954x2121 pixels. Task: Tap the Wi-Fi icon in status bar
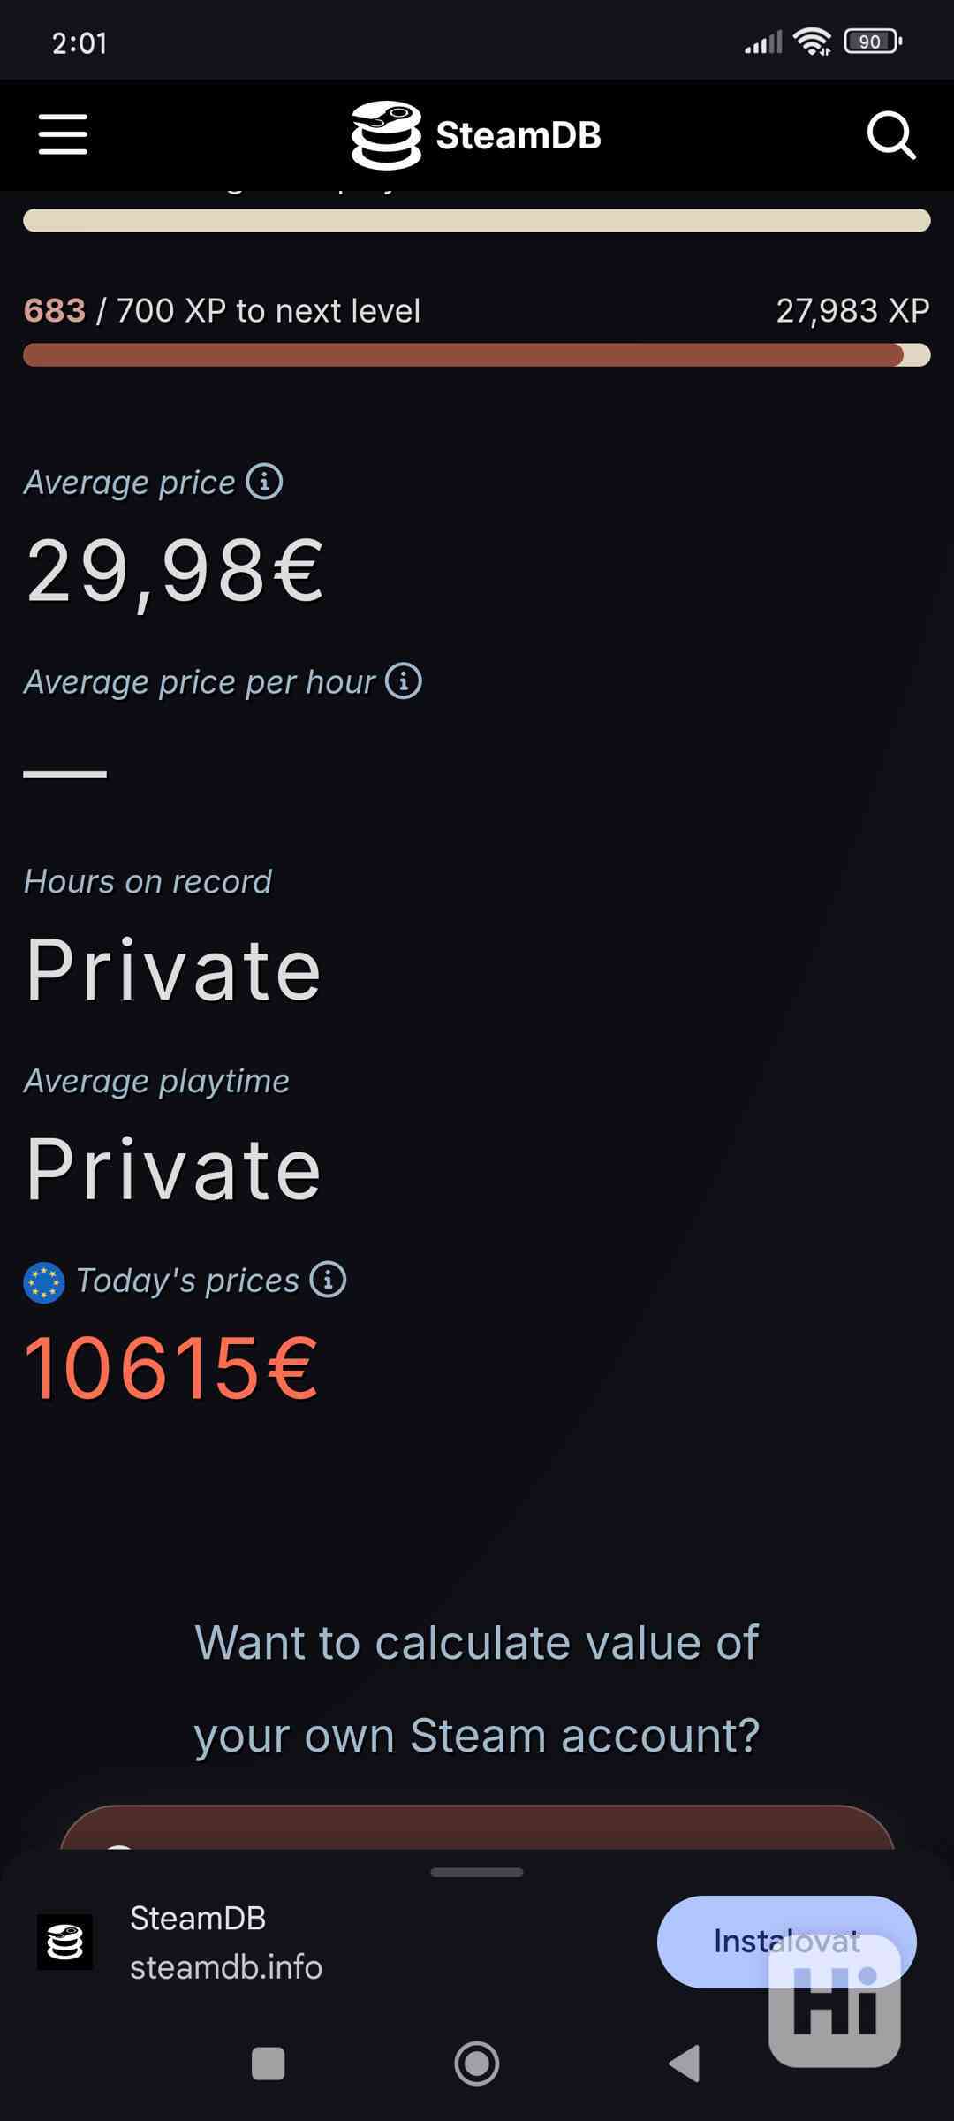812,42
